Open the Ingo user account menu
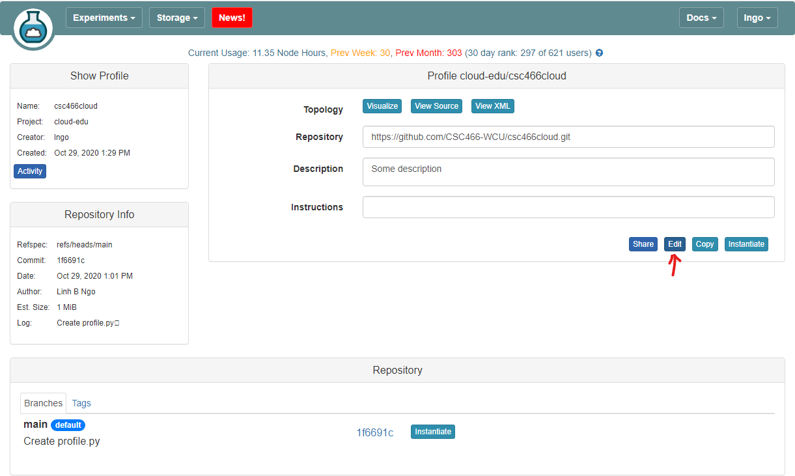 [757, 18]
